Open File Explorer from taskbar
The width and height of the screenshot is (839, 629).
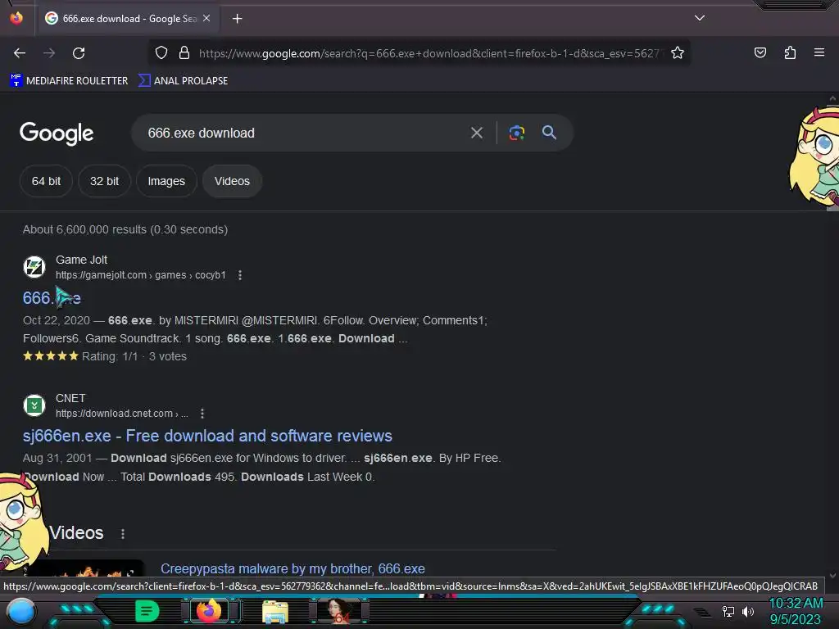pyautogui.click(x=275, y=611)
